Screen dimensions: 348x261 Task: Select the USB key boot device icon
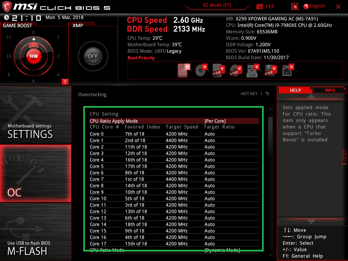(x=253, y=70)
